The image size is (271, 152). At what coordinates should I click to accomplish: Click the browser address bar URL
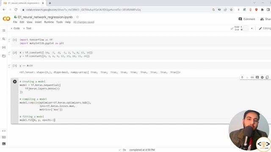(x=83, y=10)
